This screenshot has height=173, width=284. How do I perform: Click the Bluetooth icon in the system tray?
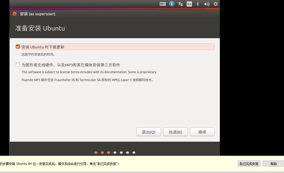pyautogui.click(x=197, y=4)
